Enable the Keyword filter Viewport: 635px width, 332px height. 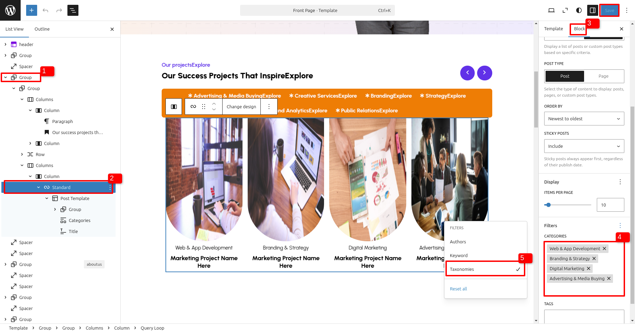coord(485,255)
